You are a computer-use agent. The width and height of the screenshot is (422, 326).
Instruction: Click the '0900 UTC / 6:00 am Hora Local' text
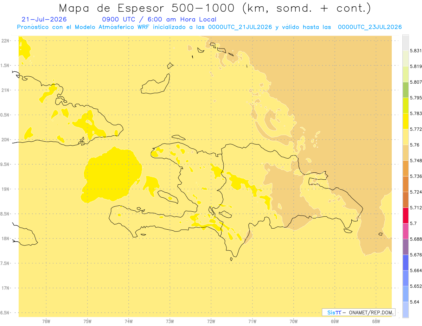pos(159,20)
